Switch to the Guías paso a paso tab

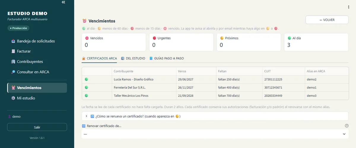[166, 58]
